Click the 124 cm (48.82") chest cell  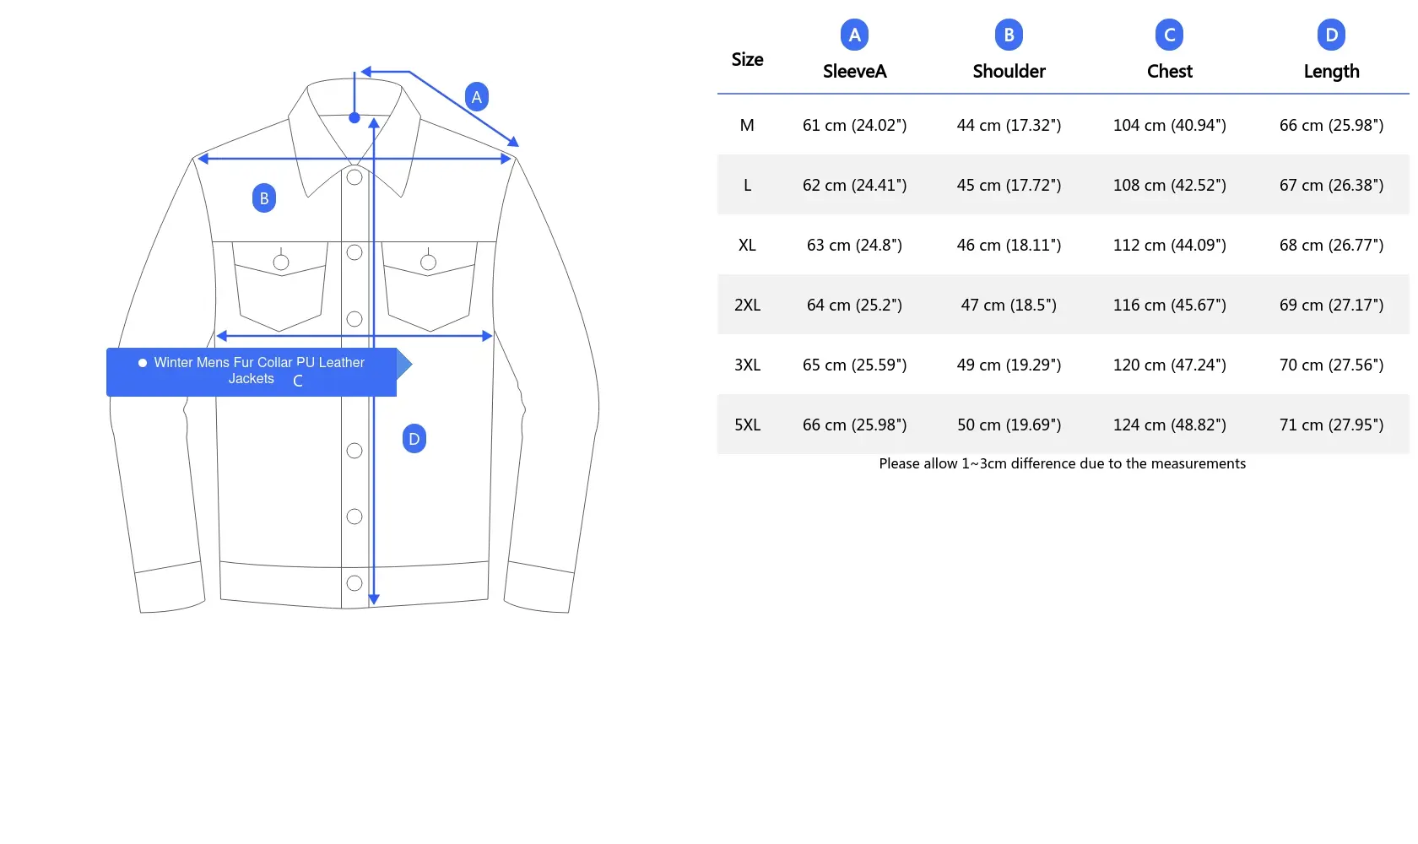coord(1169,425)
